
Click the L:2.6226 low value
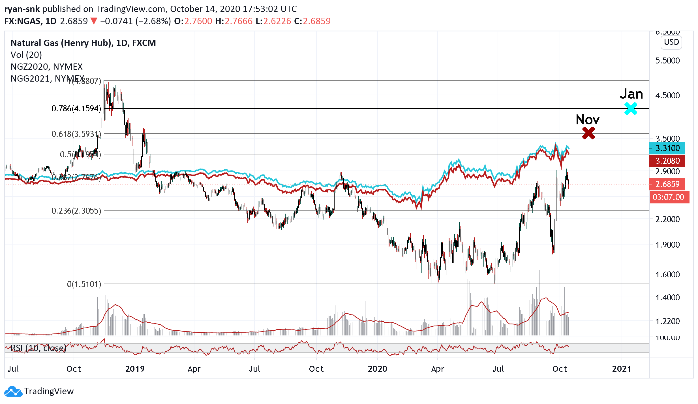coord(273,21)
